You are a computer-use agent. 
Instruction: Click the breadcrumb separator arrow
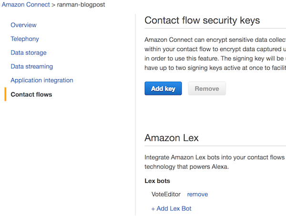point(53,4)
